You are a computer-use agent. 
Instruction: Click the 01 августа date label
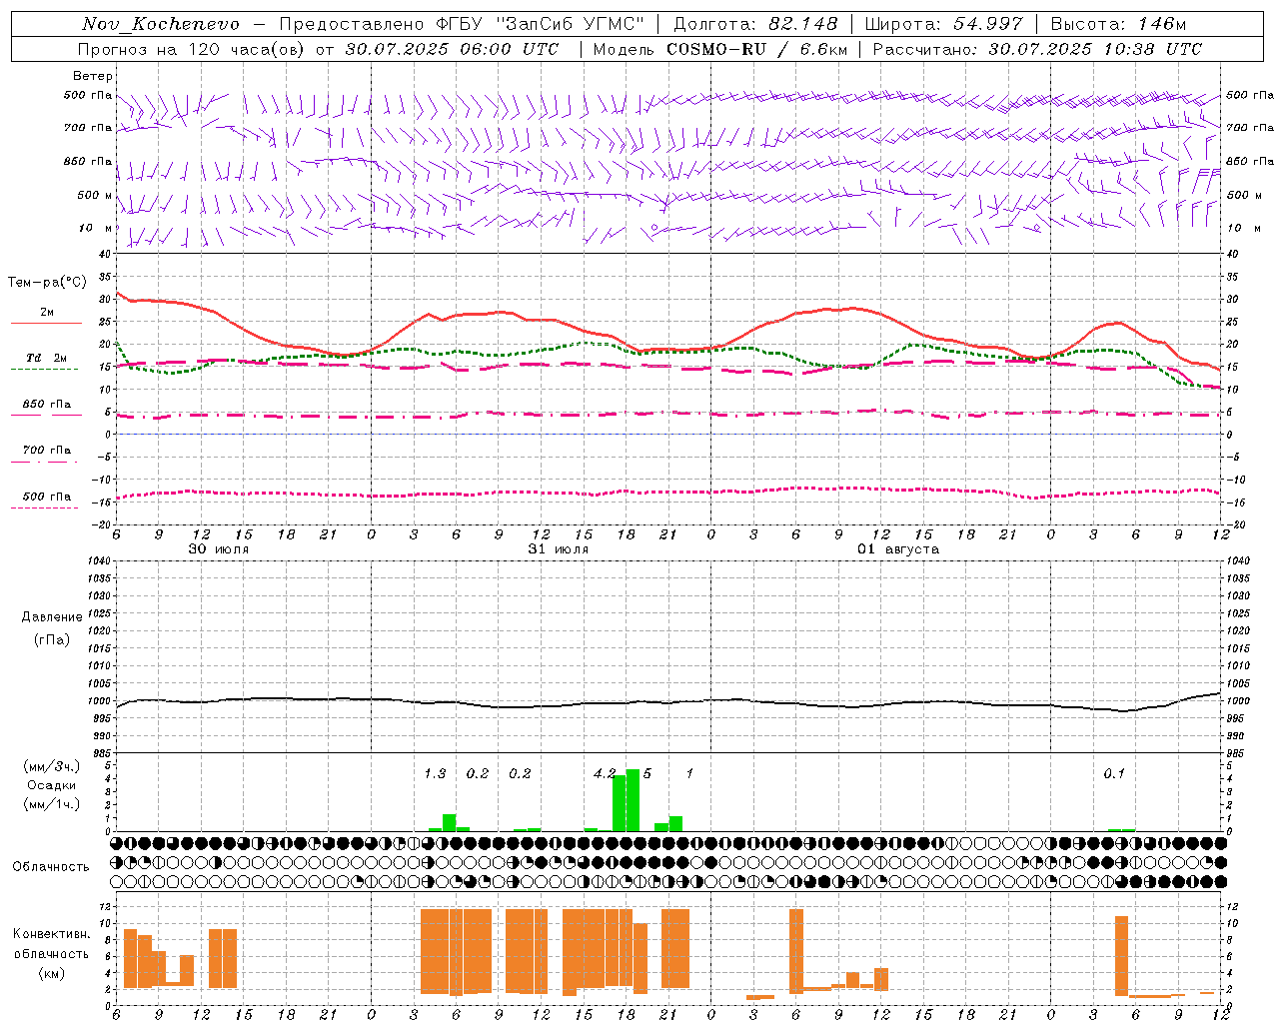pos(897,549)
